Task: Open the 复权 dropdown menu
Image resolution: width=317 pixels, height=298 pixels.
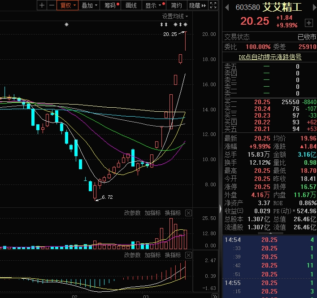Action: (68, 5)
